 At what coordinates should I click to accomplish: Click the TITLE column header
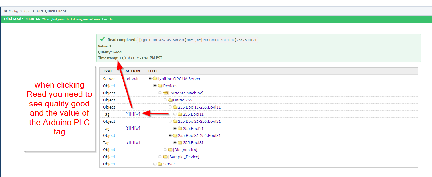153,71
